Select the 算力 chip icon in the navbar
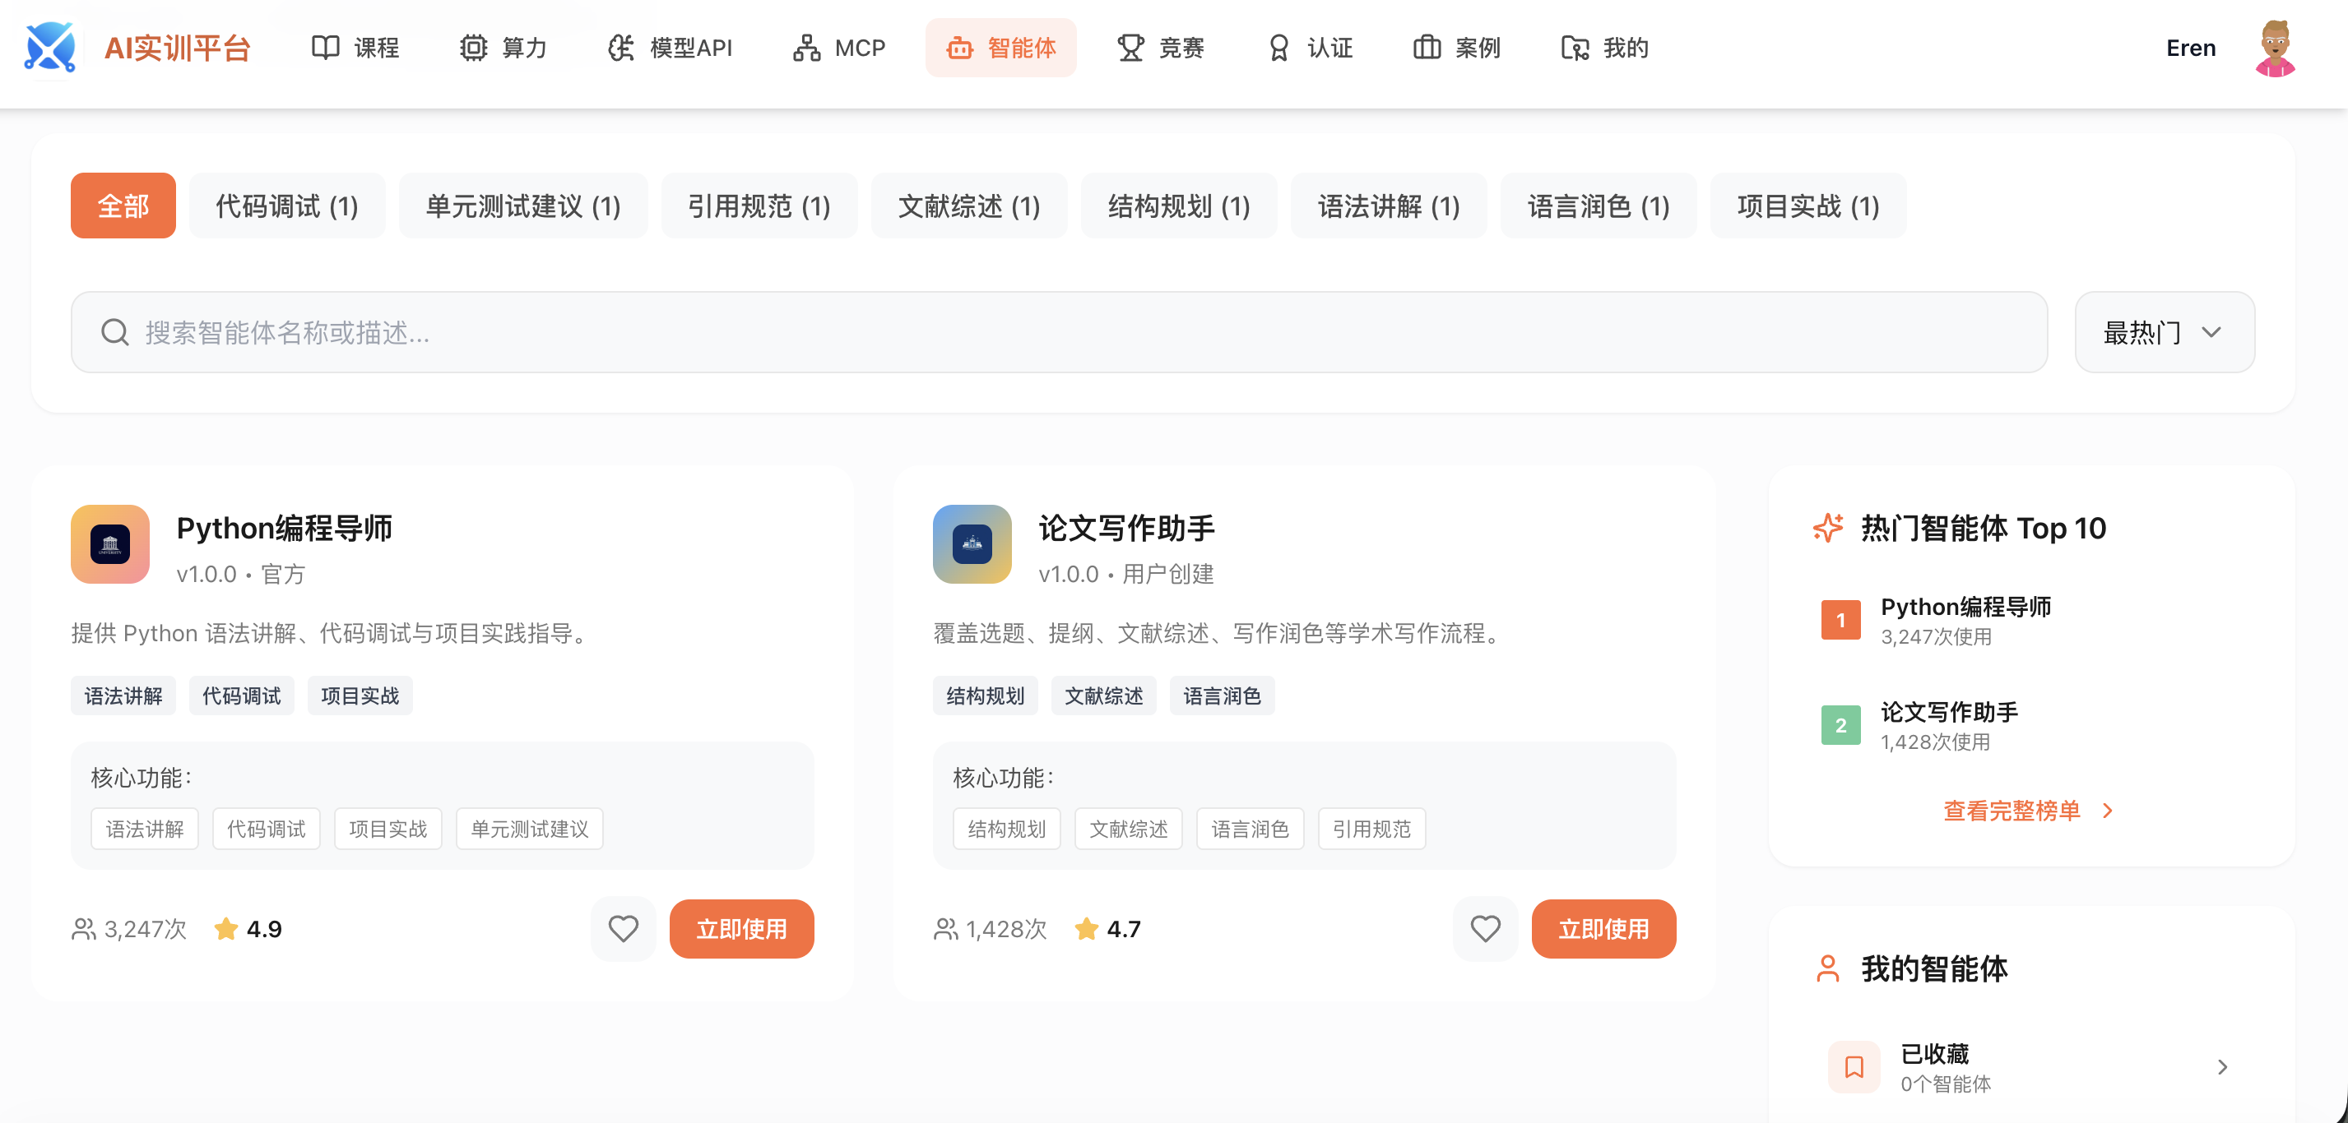 point(473,48)
